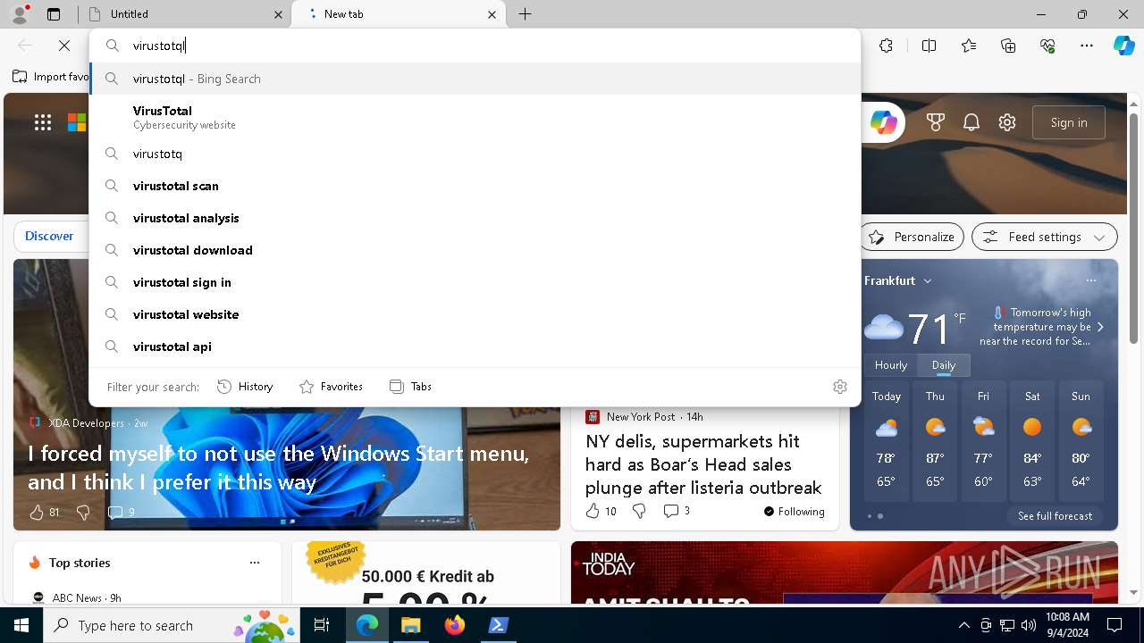Toggle the Split screen icon

tap(929, 46)
